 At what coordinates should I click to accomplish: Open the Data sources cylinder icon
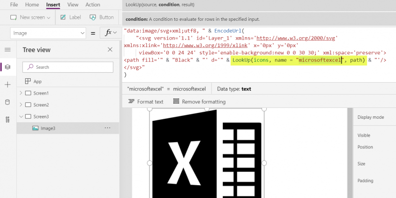tap(7, 102)
